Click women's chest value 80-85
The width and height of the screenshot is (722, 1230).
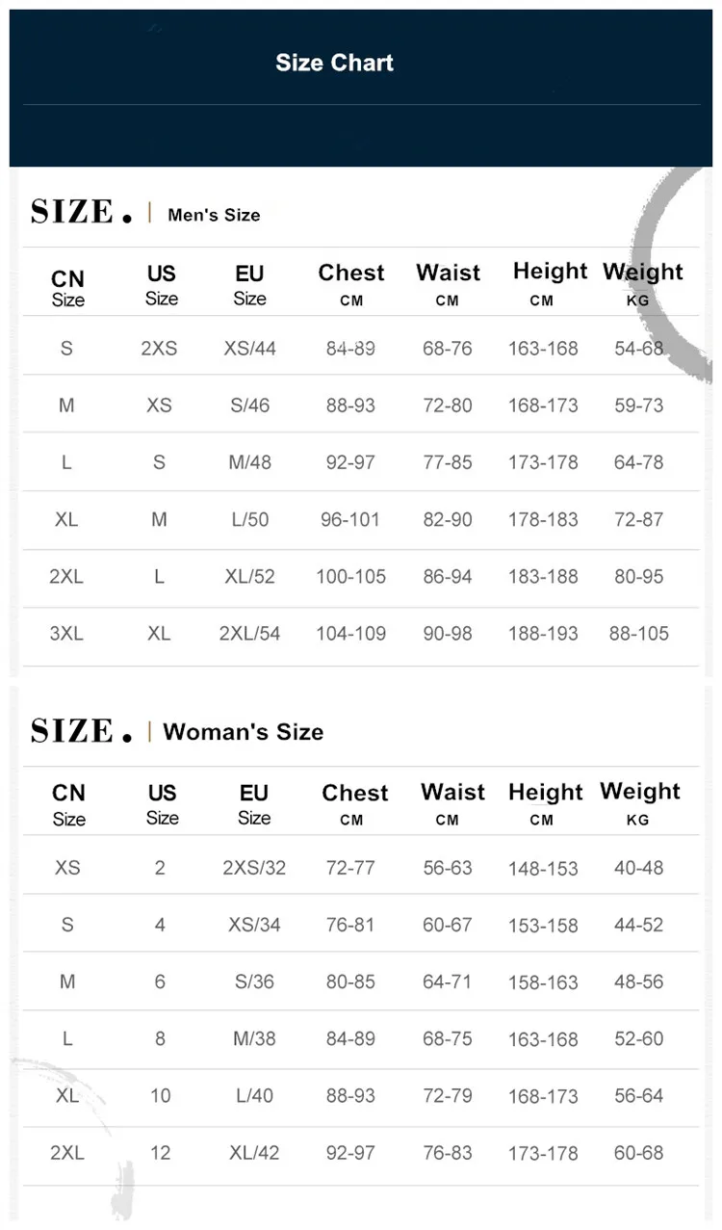(x=350, y=982)
